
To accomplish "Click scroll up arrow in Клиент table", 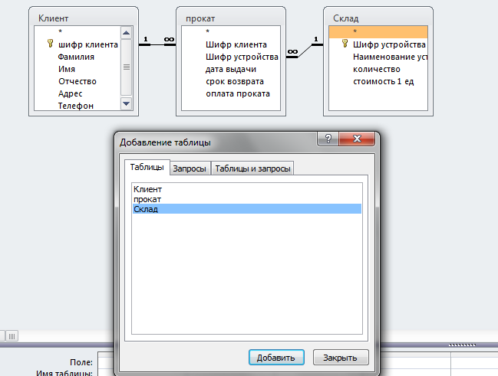I will (x=126, y=33).
